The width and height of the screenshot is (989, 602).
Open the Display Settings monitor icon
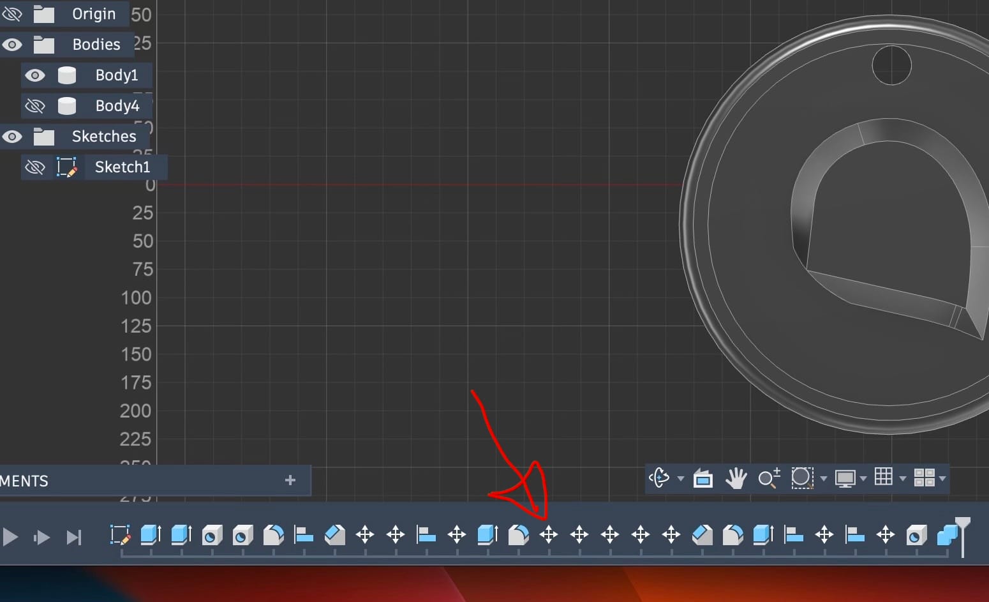[x=845, y=478]
